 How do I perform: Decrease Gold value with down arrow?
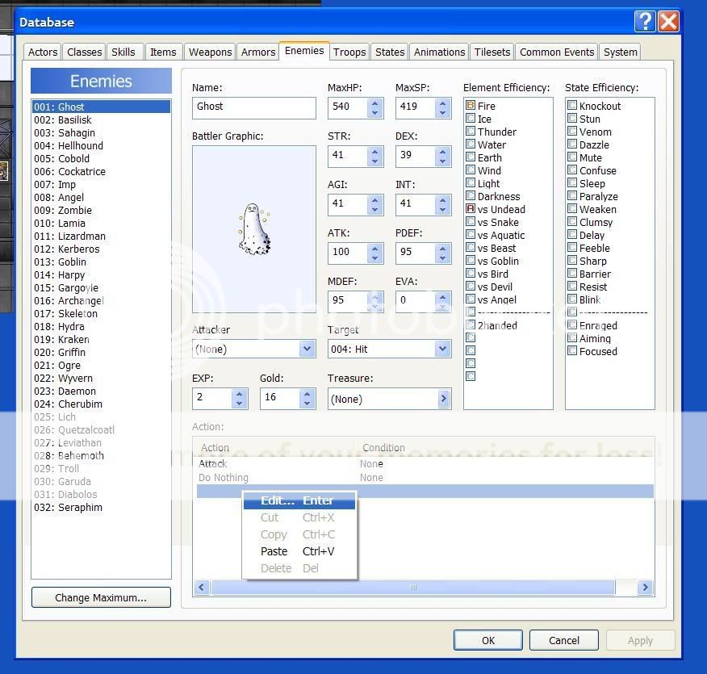tap(307, 403)
